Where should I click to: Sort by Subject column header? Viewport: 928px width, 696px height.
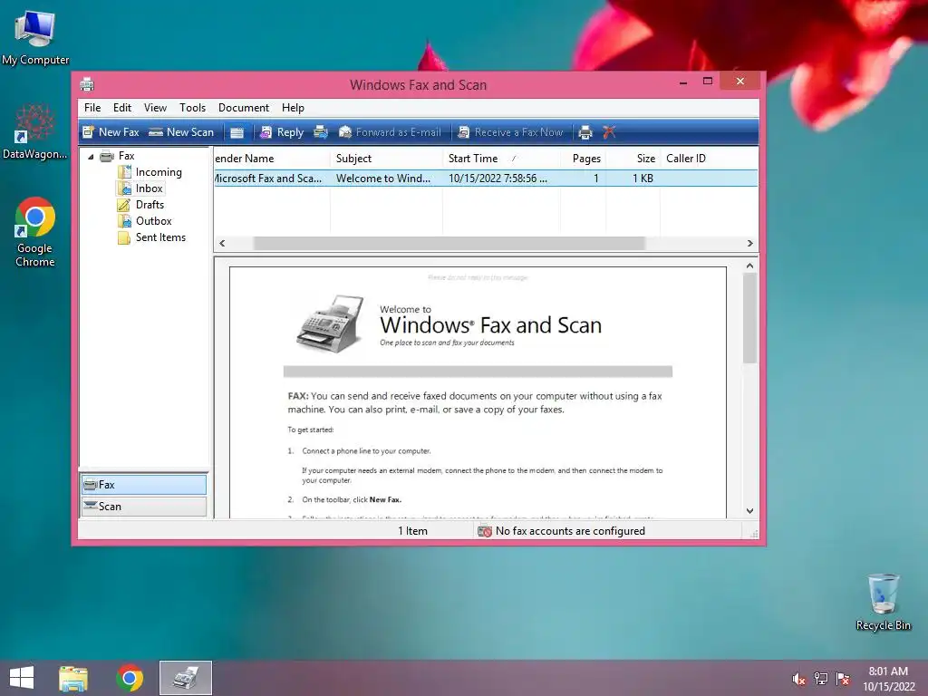tap(386, 159)
